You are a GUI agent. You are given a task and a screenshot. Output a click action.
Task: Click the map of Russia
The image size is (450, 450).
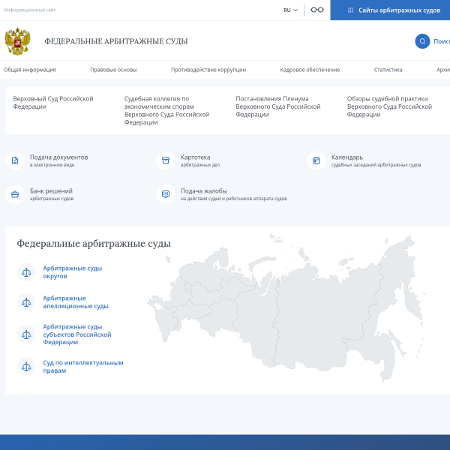pyautogui.click(x=287, y=308)
